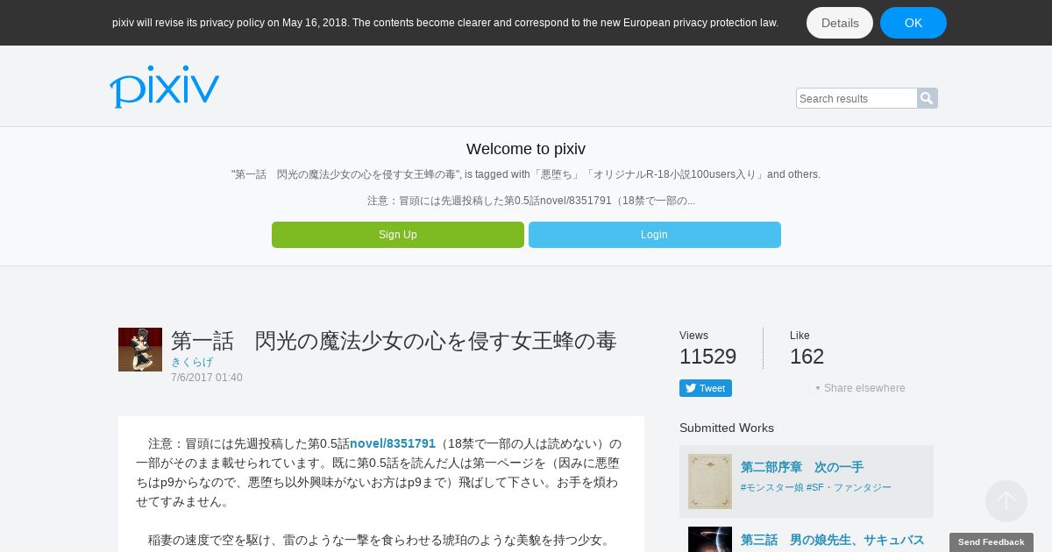Click the 第三話 cover thumbnail
This screenshot has width=1052, height=552.
[710, 539]
